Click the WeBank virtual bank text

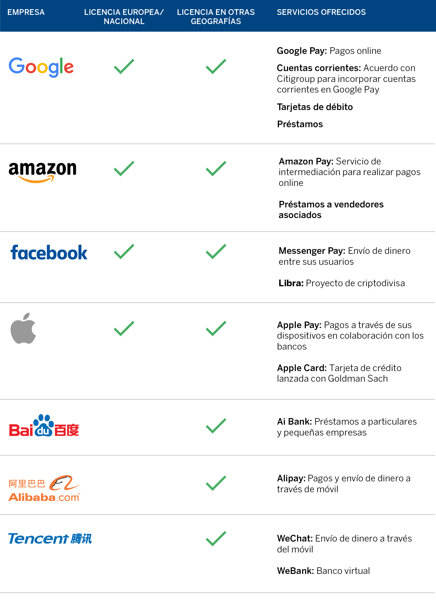(x=323, y=571)
